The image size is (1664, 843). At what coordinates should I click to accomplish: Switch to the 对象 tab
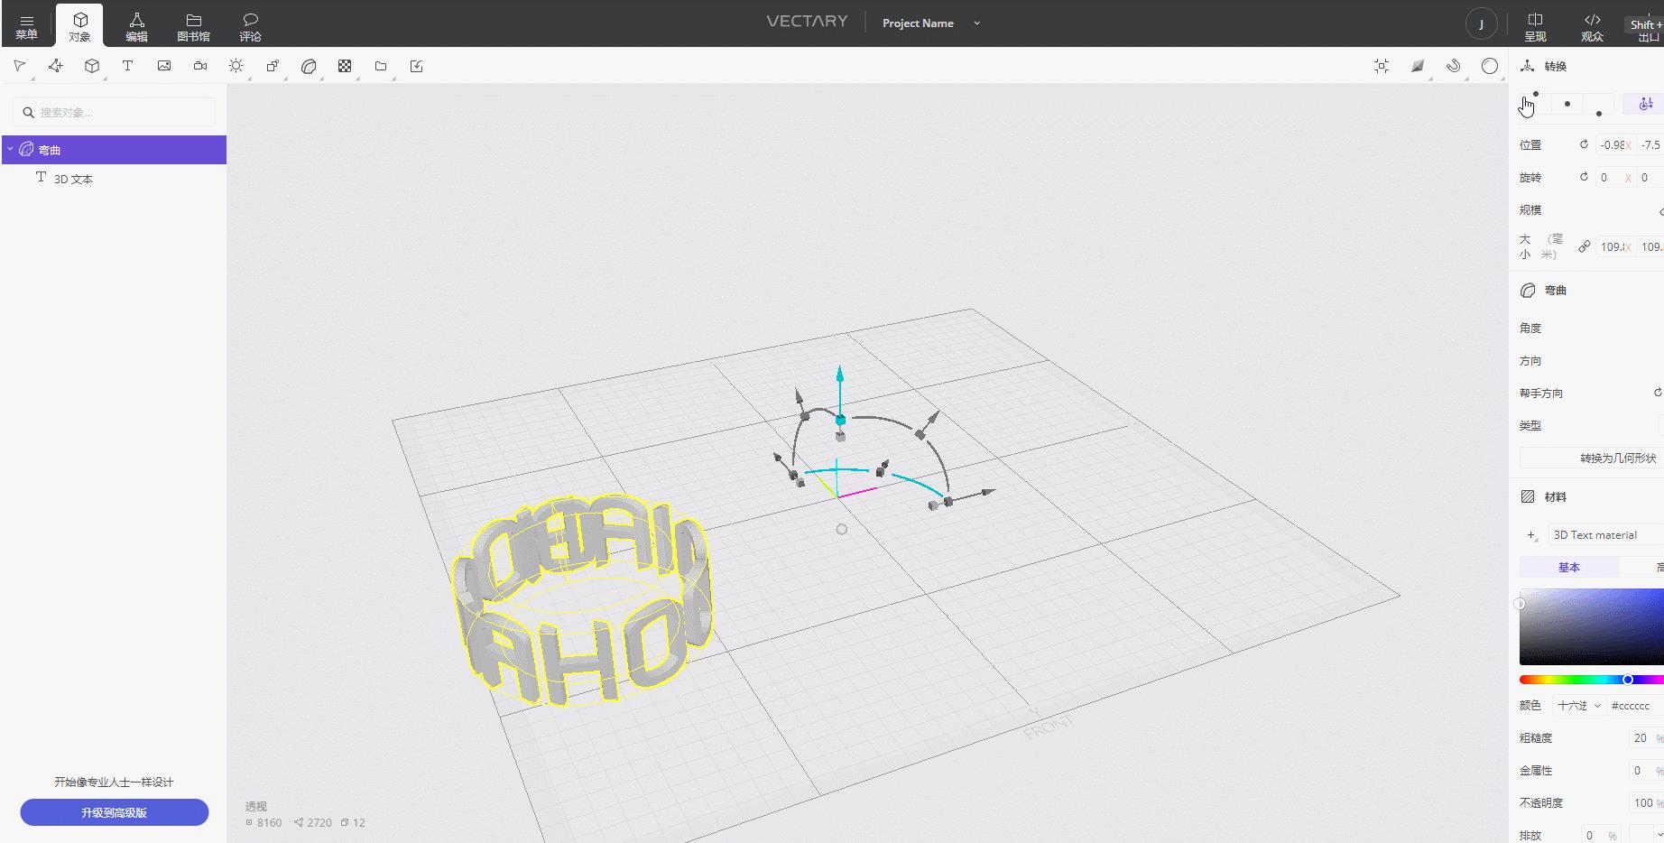[80, 26]
